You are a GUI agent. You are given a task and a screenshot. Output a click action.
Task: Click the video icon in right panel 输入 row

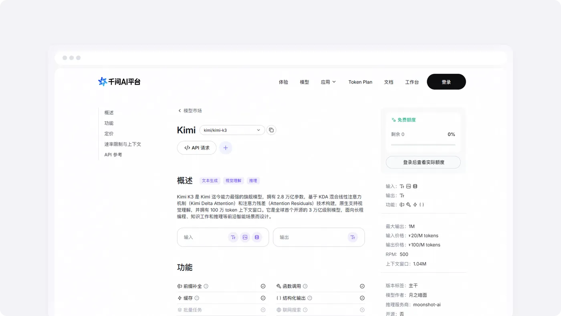tap(415, 186)
